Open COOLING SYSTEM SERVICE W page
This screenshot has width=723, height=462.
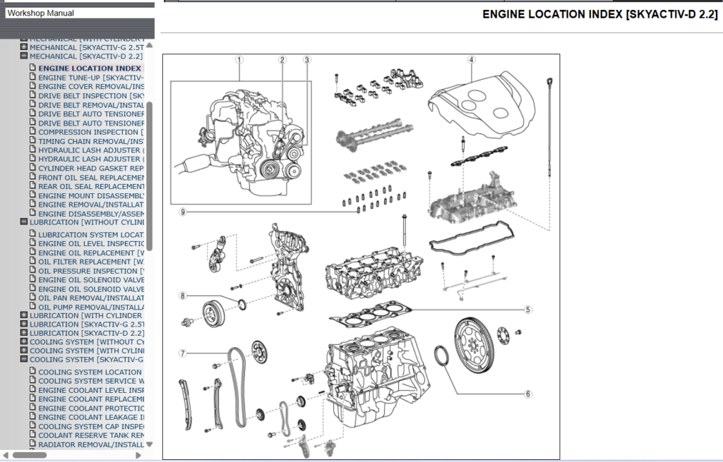91,380
